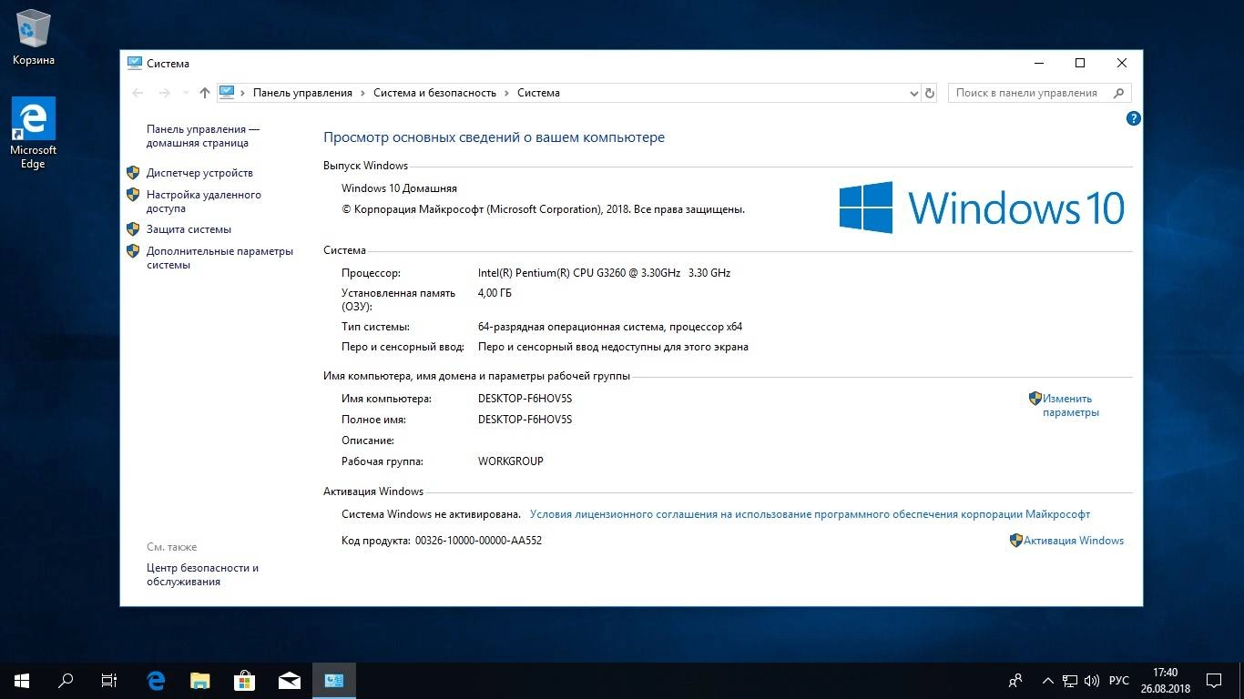Select computer name DESKTOP-F6HOV5S next to Имя компьютера
This screenshot has width=1244, height=699.
[525, 399]
